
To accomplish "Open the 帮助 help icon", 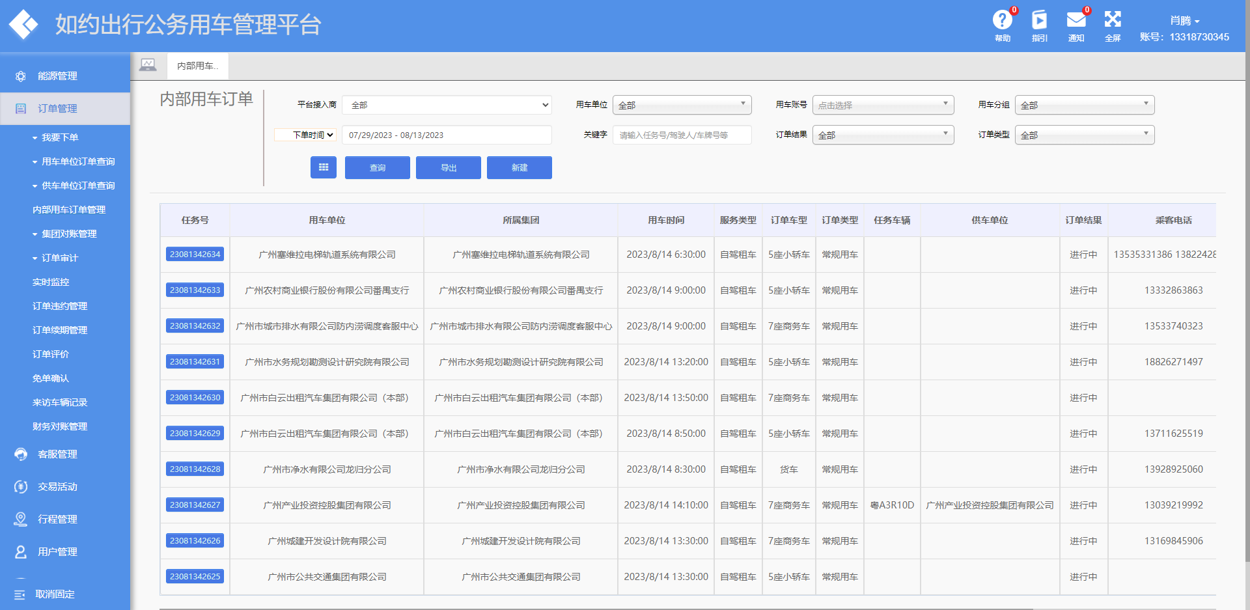I will coord(1003,20).
